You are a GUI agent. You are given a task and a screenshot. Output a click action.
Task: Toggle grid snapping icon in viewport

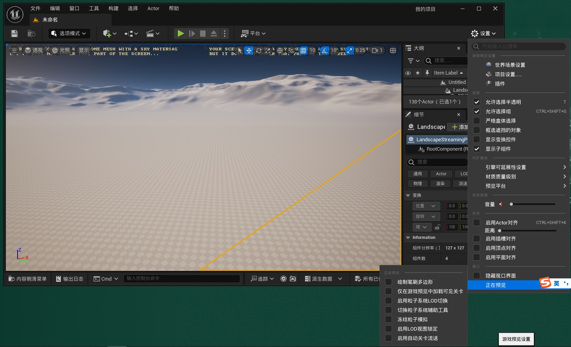pos(303,50)
